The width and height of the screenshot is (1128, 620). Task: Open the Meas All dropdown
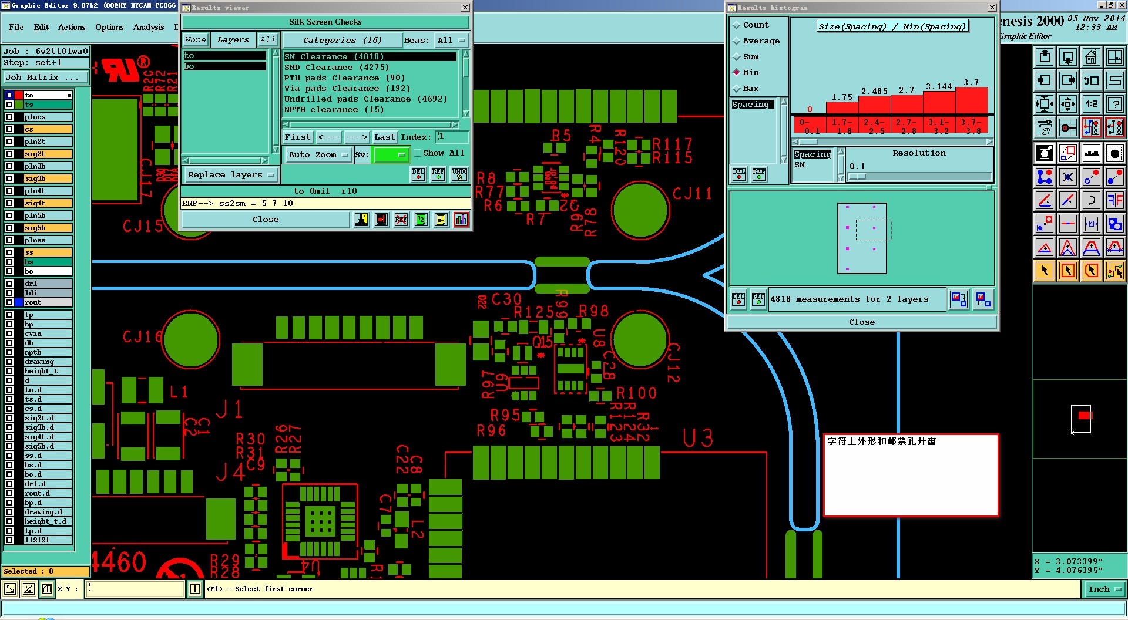[451, 41]
